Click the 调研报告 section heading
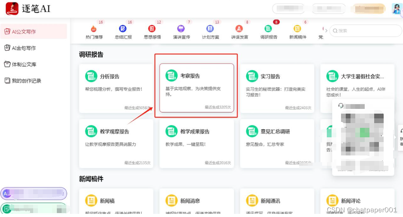 [91, 54]
